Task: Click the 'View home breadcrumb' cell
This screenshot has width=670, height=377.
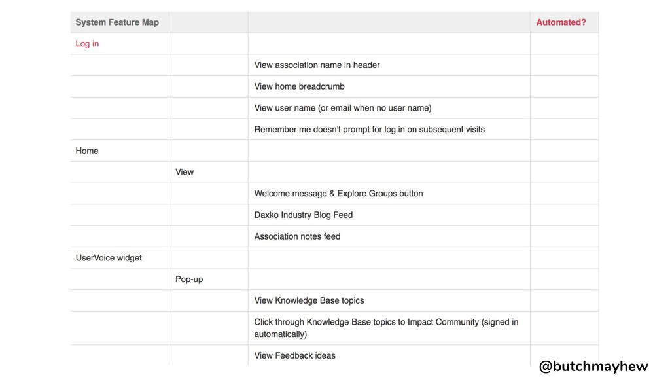Action: coord(389,86)
